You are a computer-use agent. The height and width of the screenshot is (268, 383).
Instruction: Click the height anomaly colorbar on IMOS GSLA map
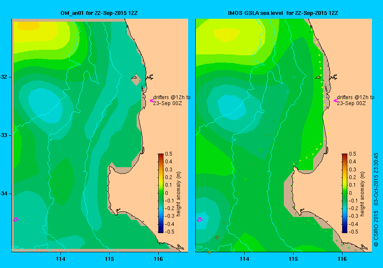point(344,193)
